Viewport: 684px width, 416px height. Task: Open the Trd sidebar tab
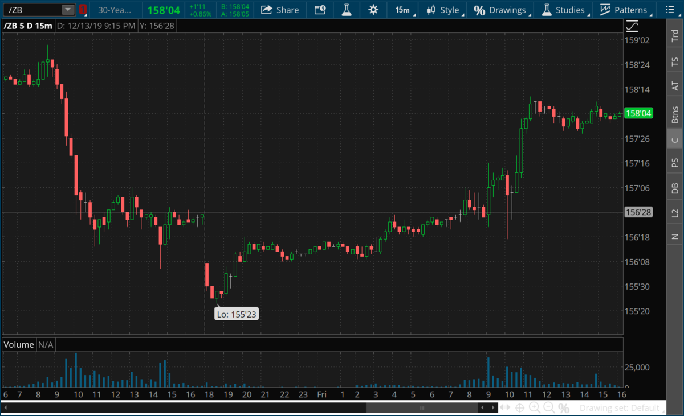click(x=675, y=36)
